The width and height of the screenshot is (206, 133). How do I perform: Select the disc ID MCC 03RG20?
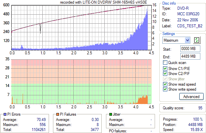pos(188,14)
